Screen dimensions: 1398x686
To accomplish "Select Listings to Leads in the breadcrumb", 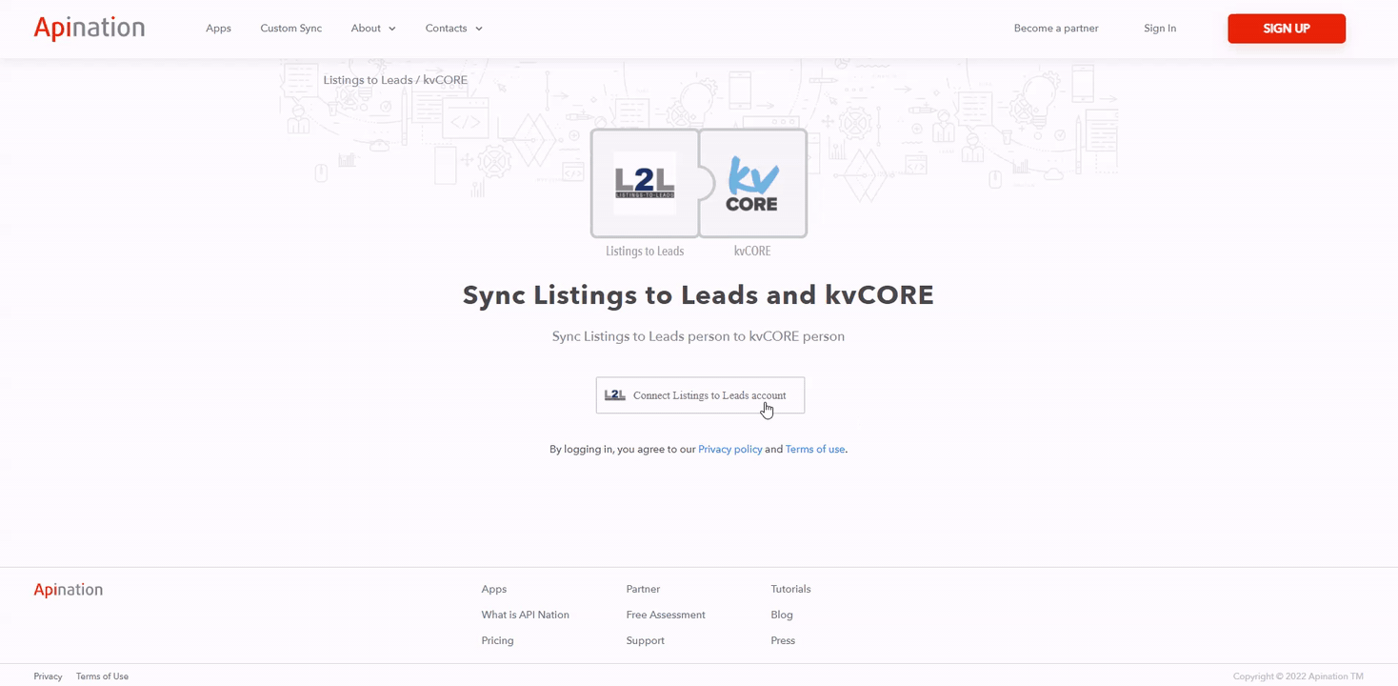I will (368, 80).
